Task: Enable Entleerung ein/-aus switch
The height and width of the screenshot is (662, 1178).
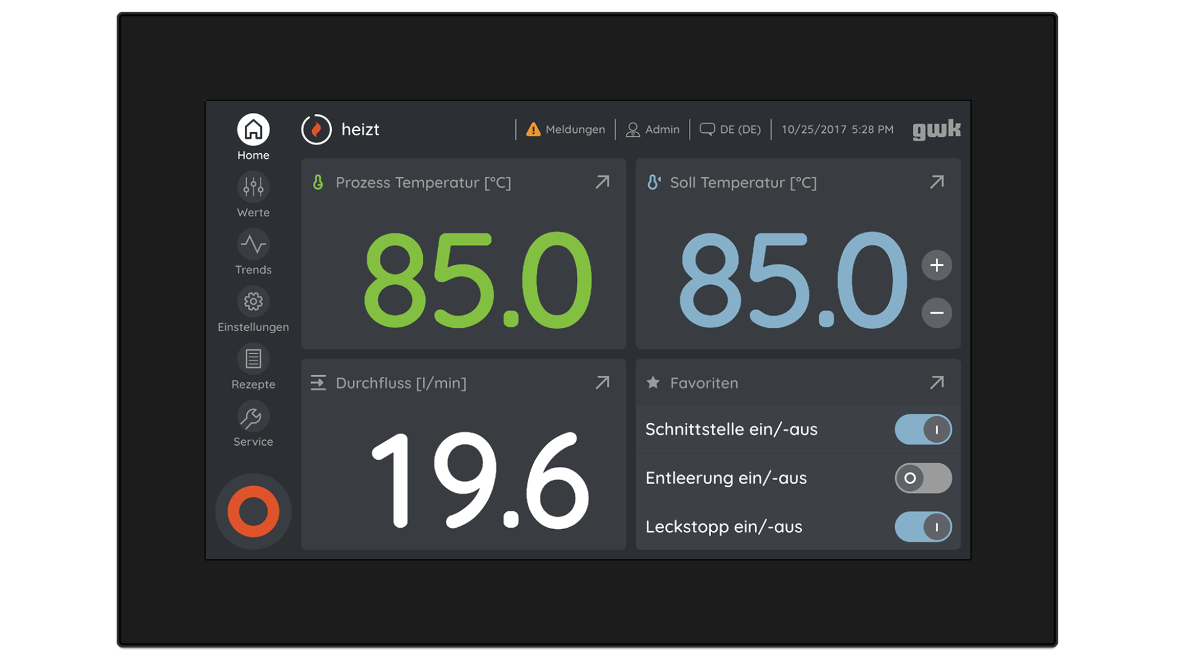Action: 923,478
